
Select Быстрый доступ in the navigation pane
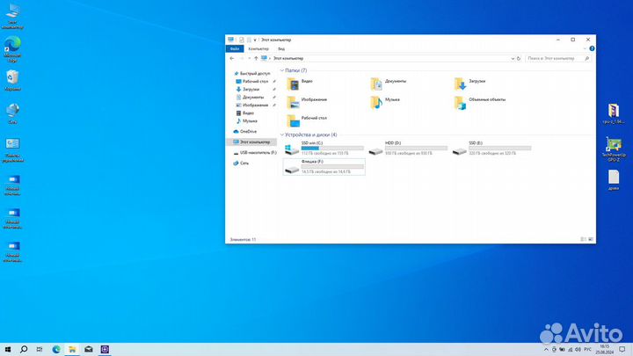click(252, 74)
